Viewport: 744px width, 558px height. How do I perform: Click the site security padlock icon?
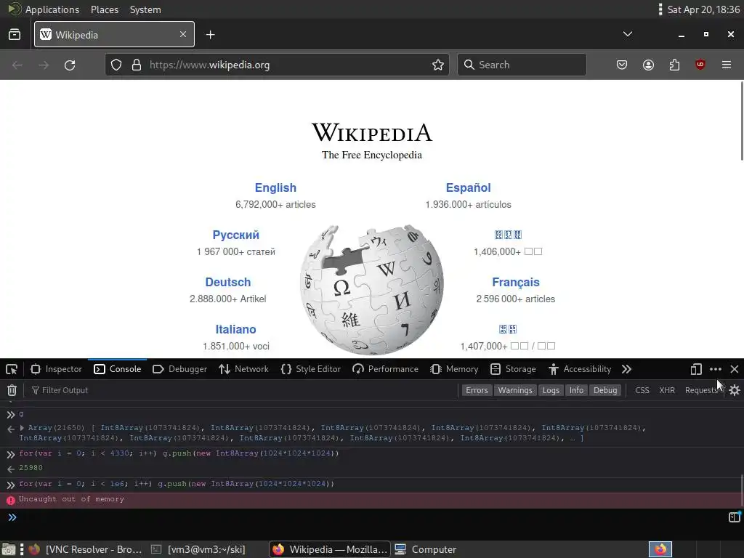[137, 65]
